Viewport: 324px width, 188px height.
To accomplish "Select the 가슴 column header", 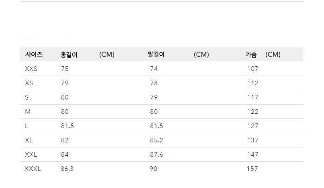I will [x=251, y=55].
